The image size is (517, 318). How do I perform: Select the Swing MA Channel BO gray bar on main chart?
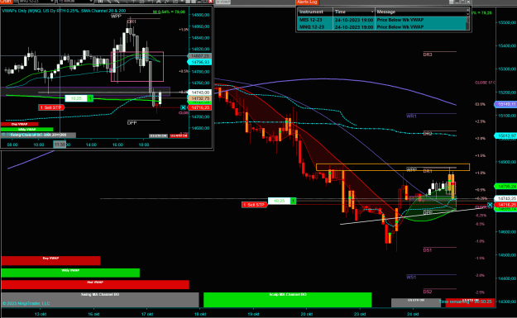tap(100, 300)
